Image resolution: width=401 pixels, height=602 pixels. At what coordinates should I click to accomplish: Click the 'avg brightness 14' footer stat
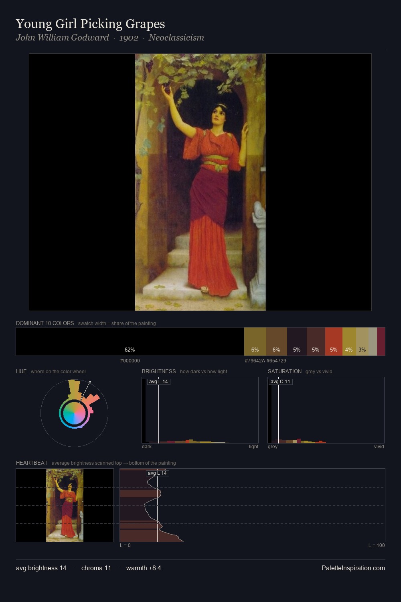click(41, 568)
